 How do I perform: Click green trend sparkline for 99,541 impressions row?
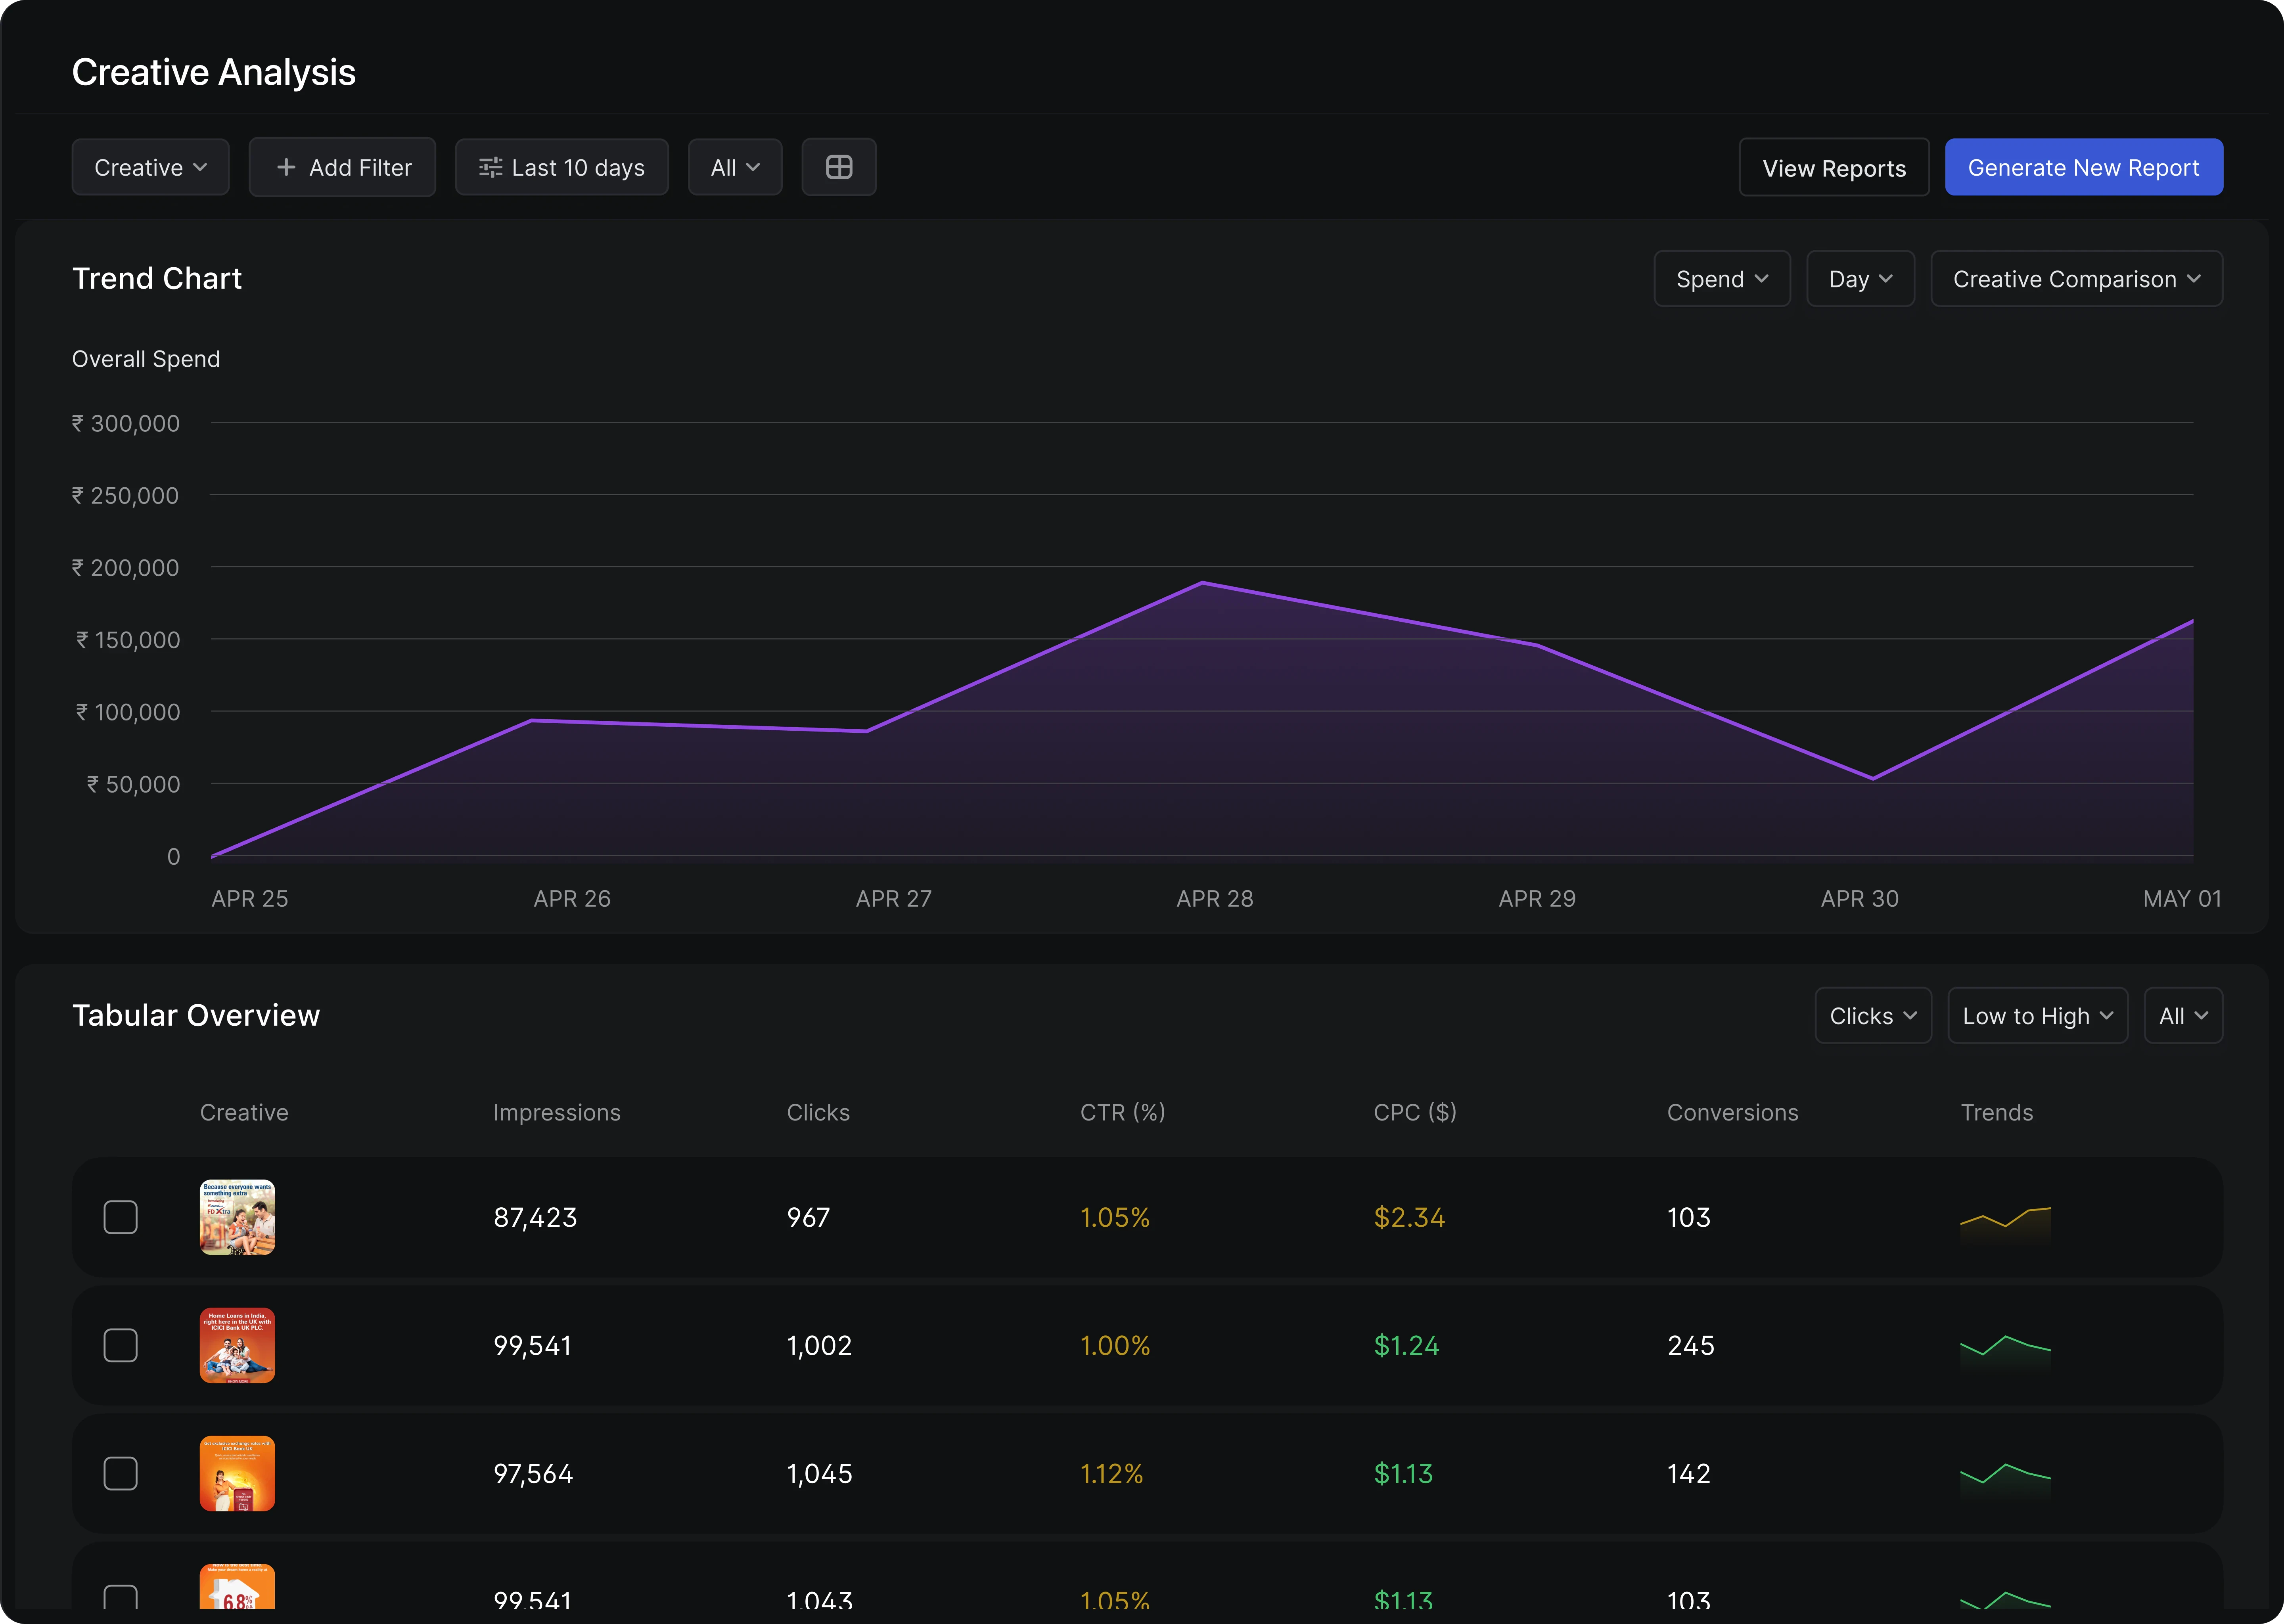coord(2005,1346)
